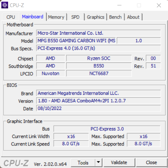Click the CPU-Z app icon in title bar
This screenshot has height=168, width=168.
tap(5, 5)
